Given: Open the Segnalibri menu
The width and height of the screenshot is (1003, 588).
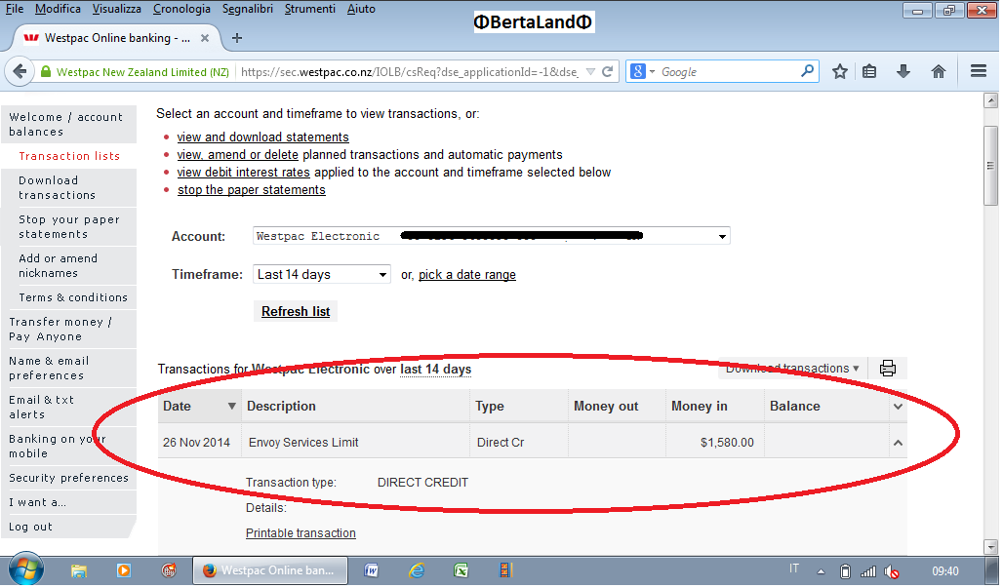Looking at the screenshot, I should coord(248,9).
